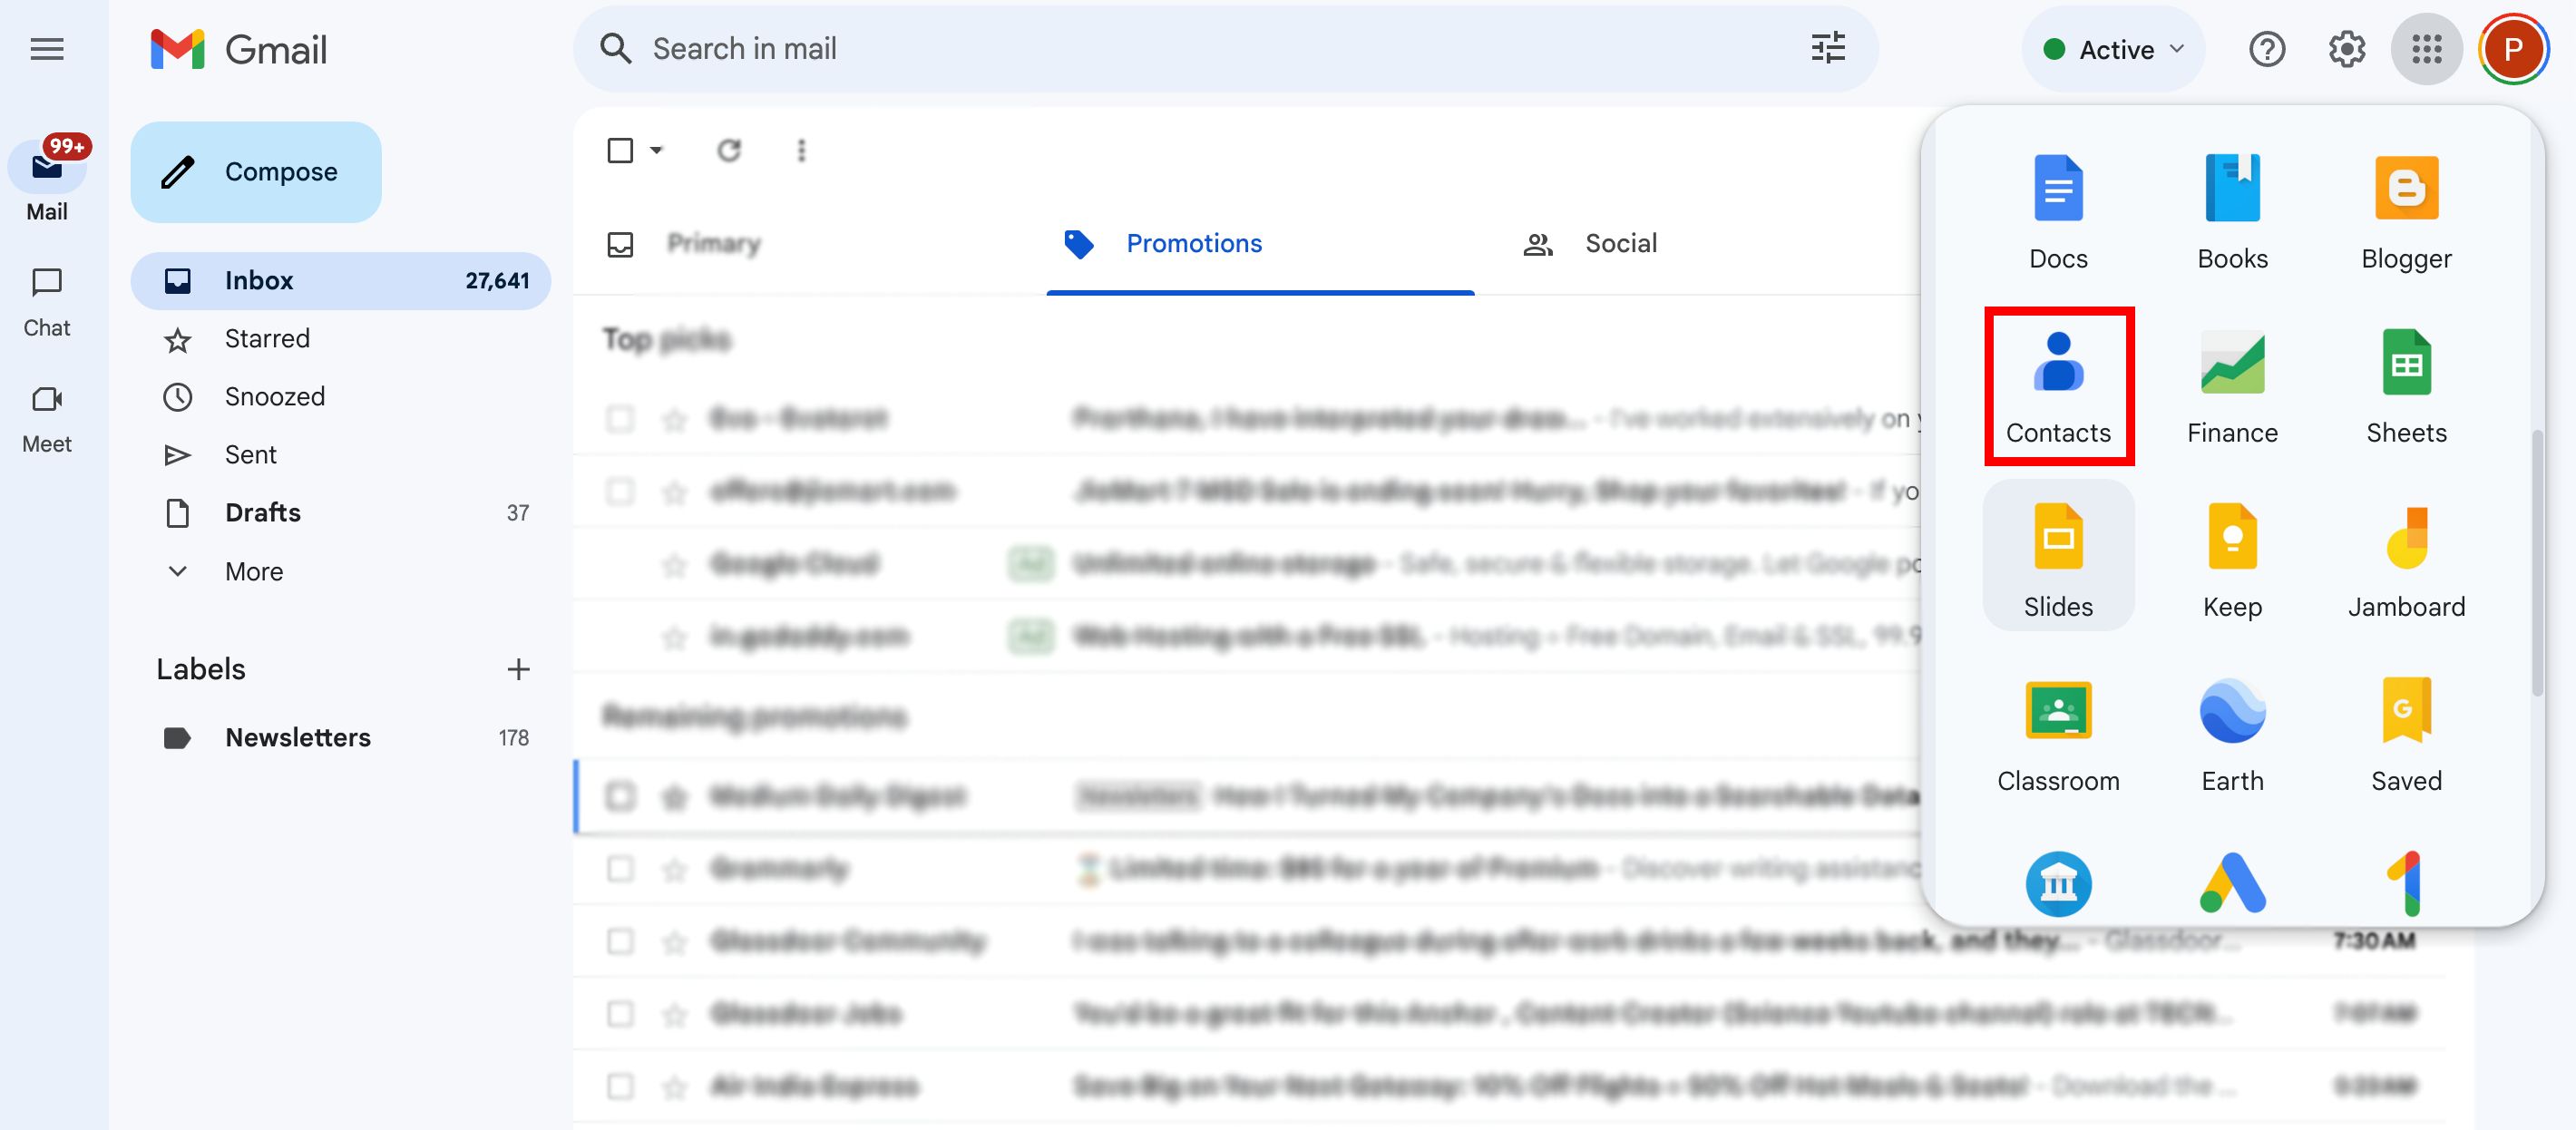Open Saved collections app
This screenshot has width=2576, height=1130.
(2406, 734)
